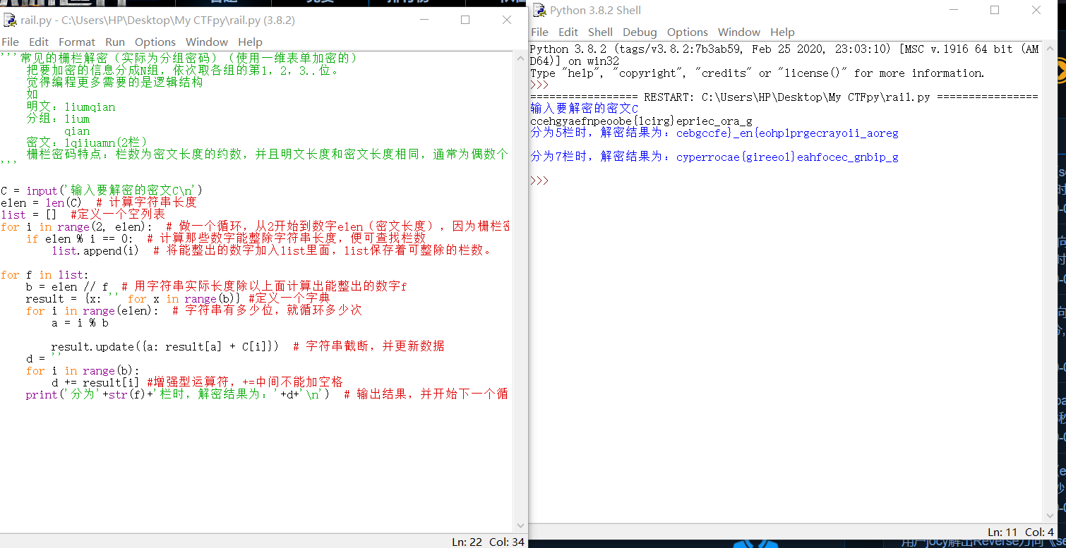Close the rail.py editor window

click(507, 20)
